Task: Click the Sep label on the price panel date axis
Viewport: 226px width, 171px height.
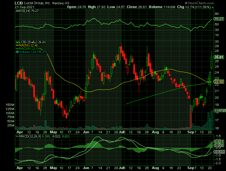Action: point(190,132)
